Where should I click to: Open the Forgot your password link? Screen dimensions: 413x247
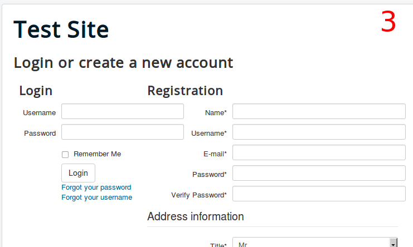coord(96,187)
